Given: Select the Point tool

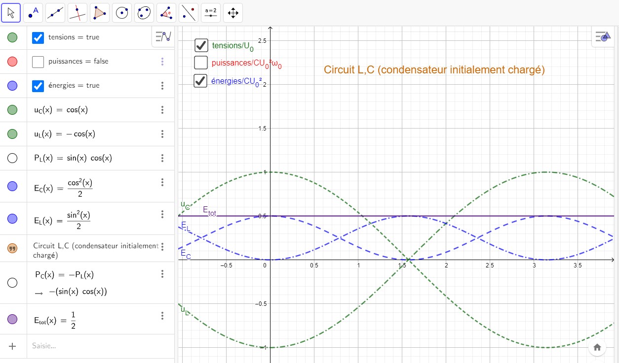Looking at the screenshot, I should point(33,13).
